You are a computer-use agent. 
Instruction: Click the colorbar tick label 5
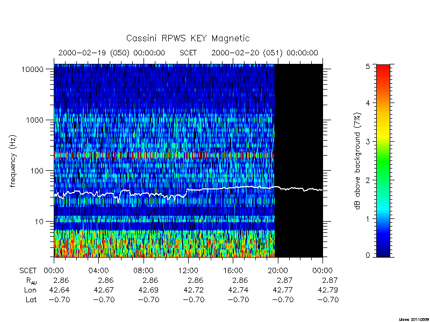[368, 67]
